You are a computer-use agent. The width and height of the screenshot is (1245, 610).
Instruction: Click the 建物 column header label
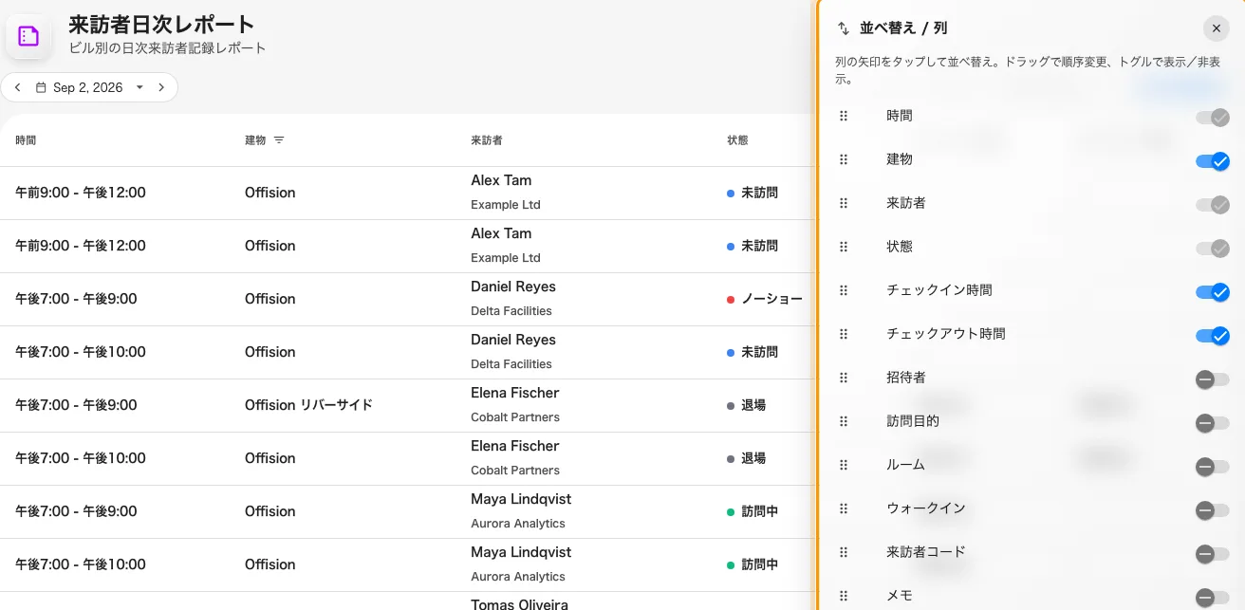[x=255, y=140]
